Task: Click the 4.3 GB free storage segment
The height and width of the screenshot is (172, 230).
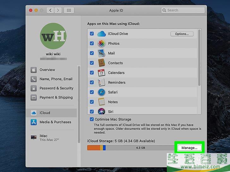Action: pos(141,148)
